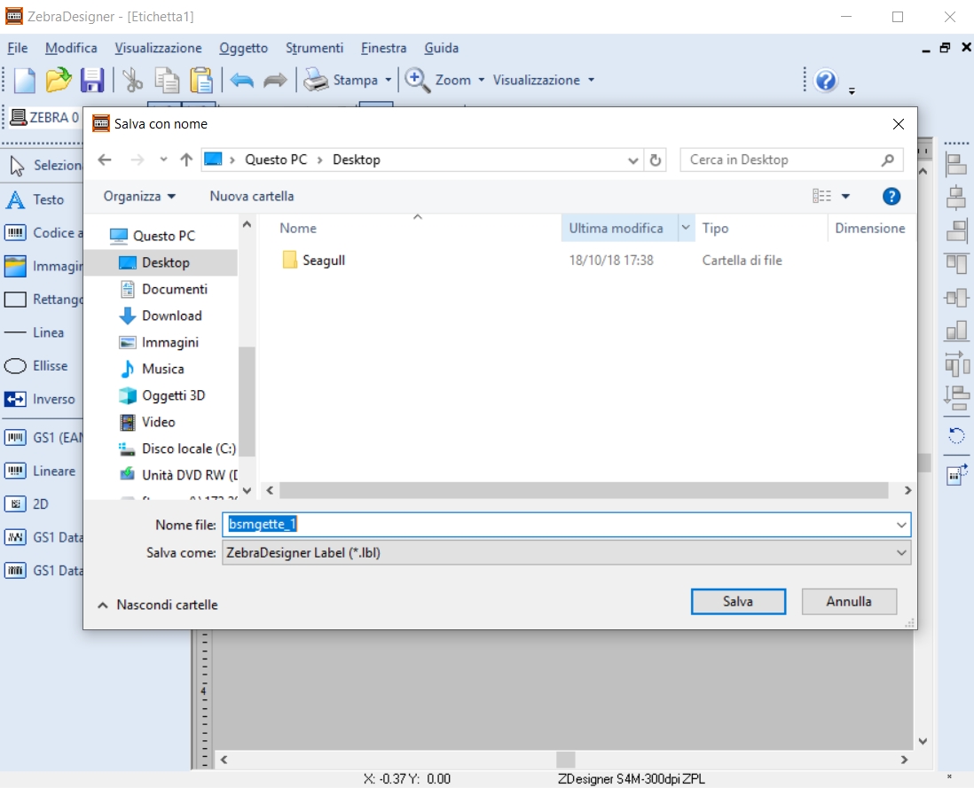Viewport: 974px width, 788px height.
Task: Select the Codice a barre tool
Action: 43,232
